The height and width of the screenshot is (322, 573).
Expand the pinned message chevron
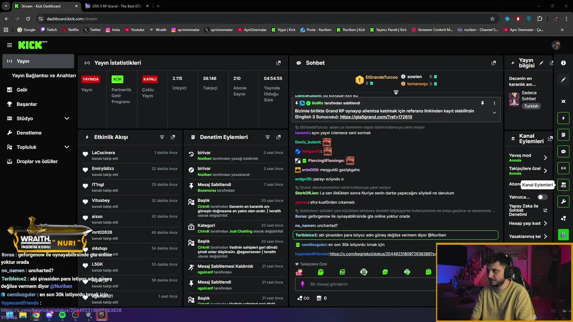click(x=494, y=113)
